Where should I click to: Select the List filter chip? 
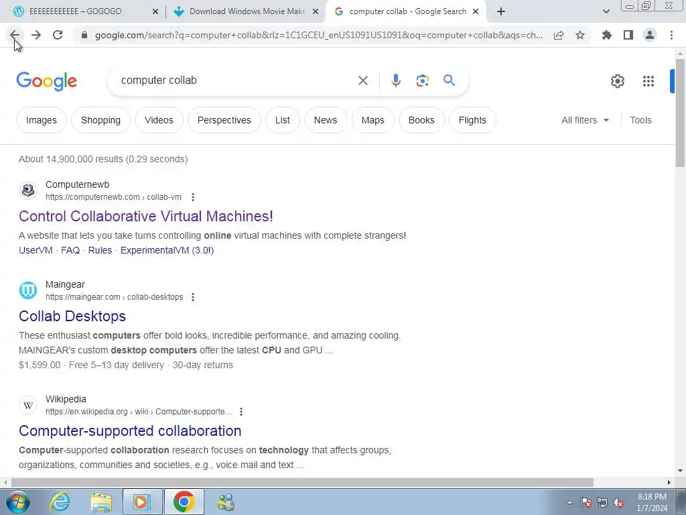coord(282,120)
